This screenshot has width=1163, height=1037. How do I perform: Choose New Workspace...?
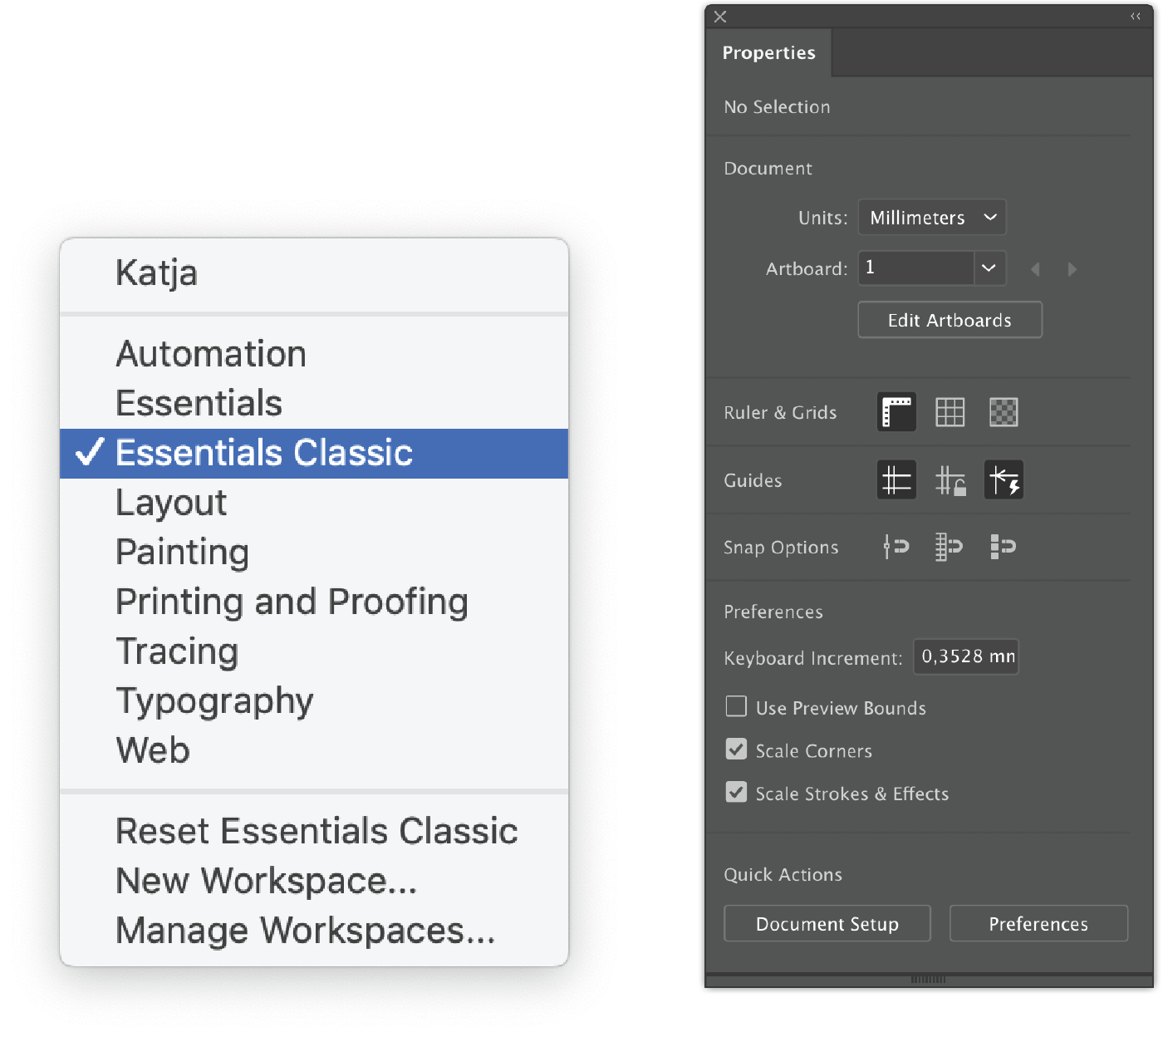[x=314, y=881]
